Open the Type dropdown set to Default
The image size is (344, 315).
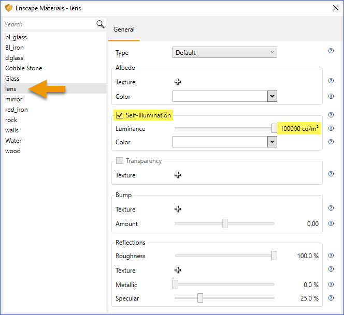point(225,52)
